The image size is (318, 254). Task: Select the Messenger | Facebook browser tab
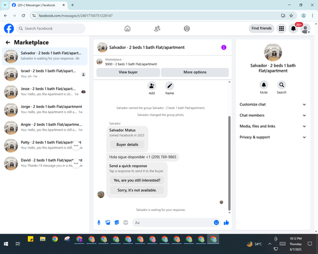coord(39,5)
